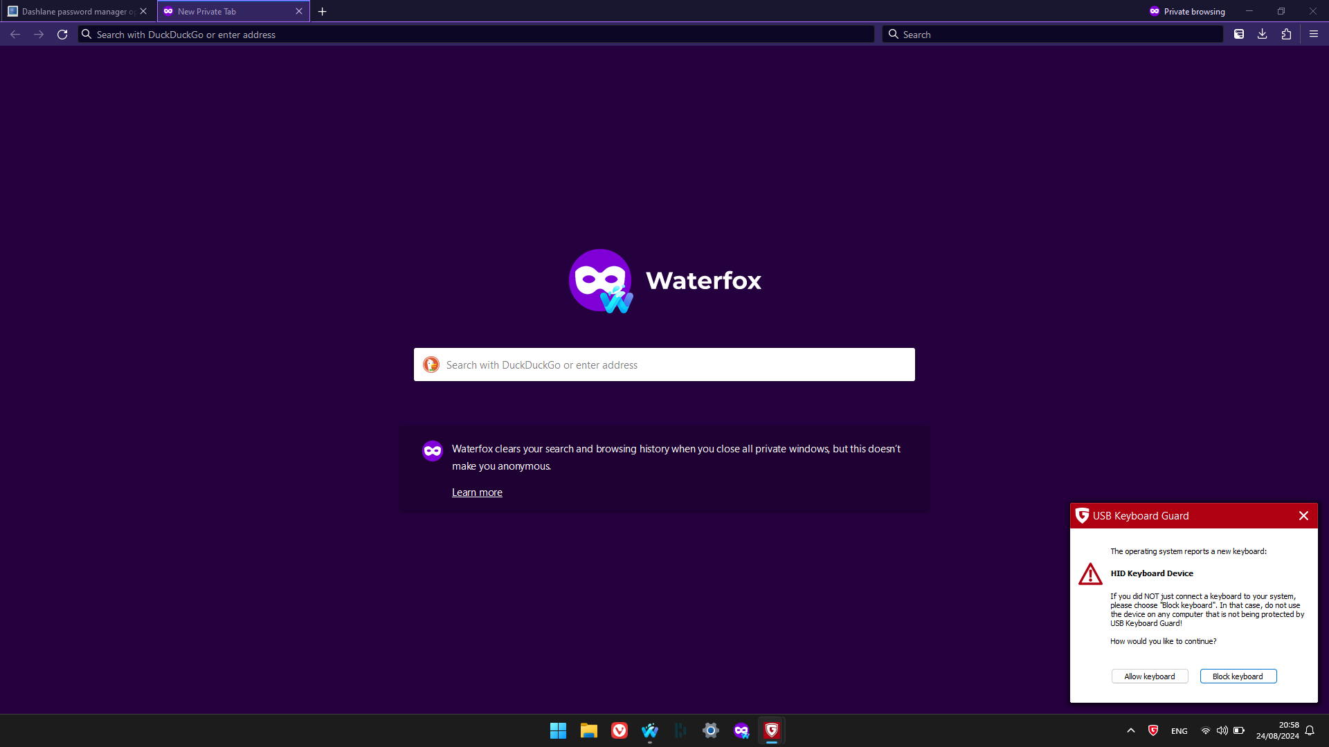Focus the address bar

coord(478,35)
